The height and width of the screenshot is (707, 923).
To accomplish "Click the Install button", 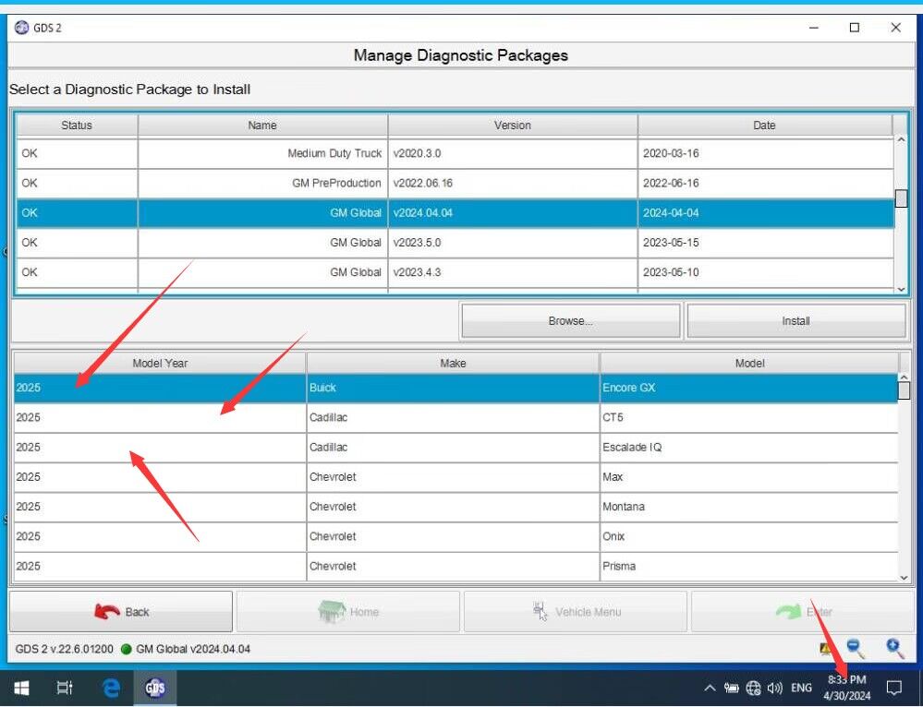I will tap(795, 321).
